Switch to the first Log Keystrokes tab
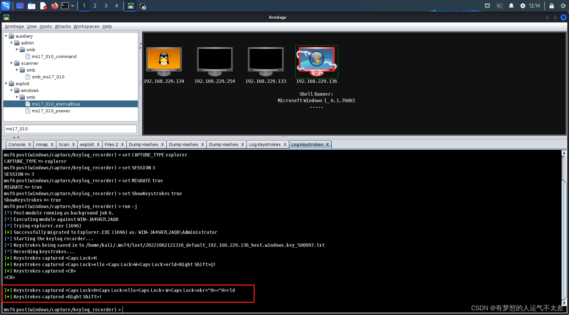 coord(265,145)
